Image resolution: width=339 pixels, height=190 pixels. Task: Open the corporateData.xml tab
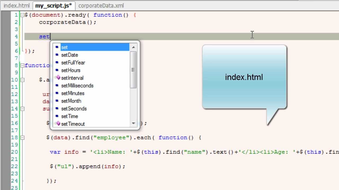[x=101, y=6]
